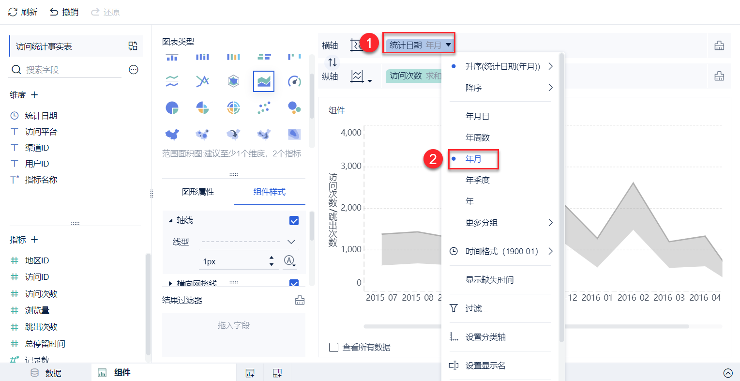Clear the vertical axis fields

click(719, 76)
